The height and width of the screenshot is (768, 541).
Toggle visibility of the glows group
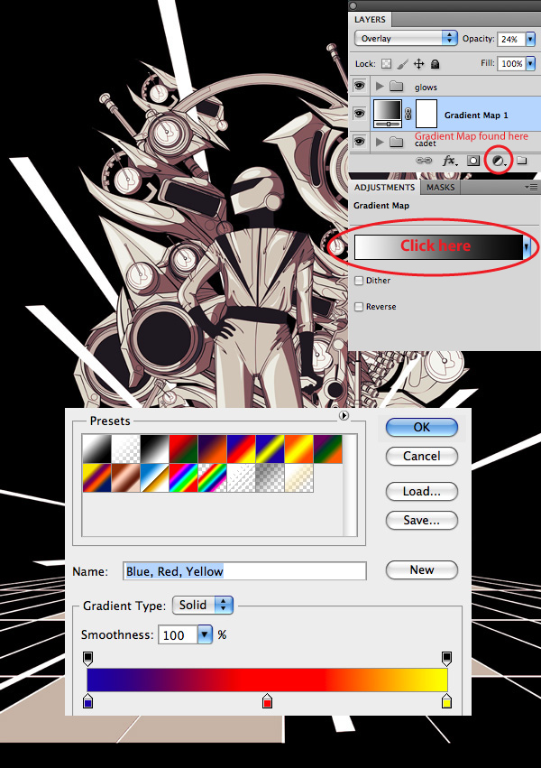359,87
